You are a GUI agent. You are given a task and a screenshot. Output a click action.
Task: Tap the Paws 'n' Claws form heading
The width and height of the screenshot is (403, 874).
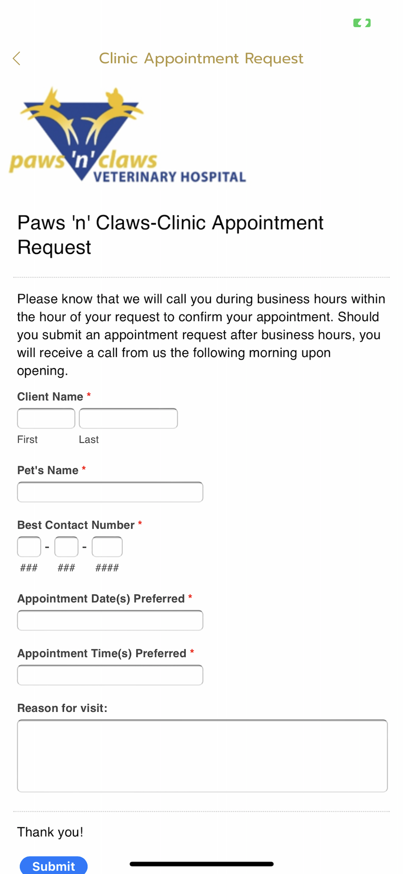point(170,235)
